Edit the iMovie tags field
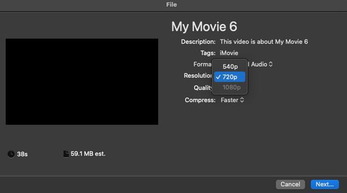347x193 pixels. pyautogui.click(x=229, y=53)
